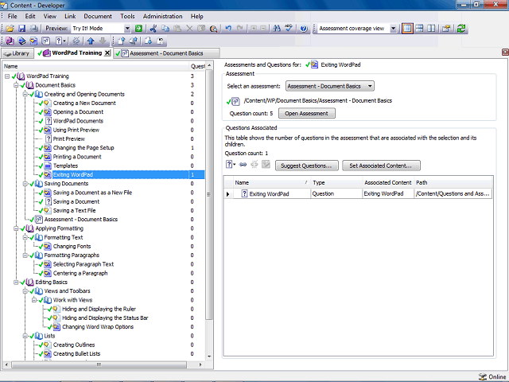Viewport: 509px width, 382px height.
Task: Click the New Assessment toolbar icon
Action: (x=46, y=41)
